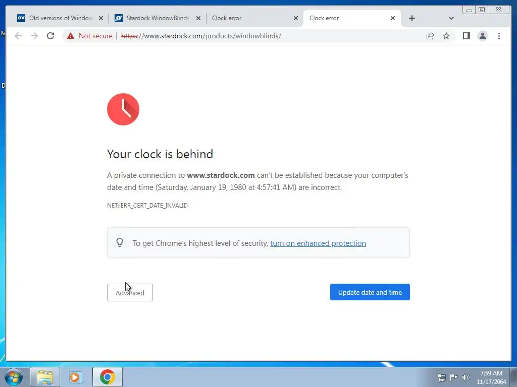517x387 pixels.
Task: Restore down the Chrome window
Action: pos(481,10)
